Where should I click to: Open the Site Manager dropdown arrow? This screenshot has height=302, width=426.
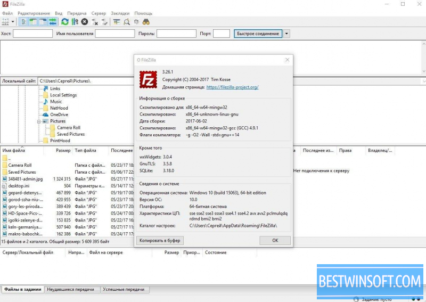point(12,22)
